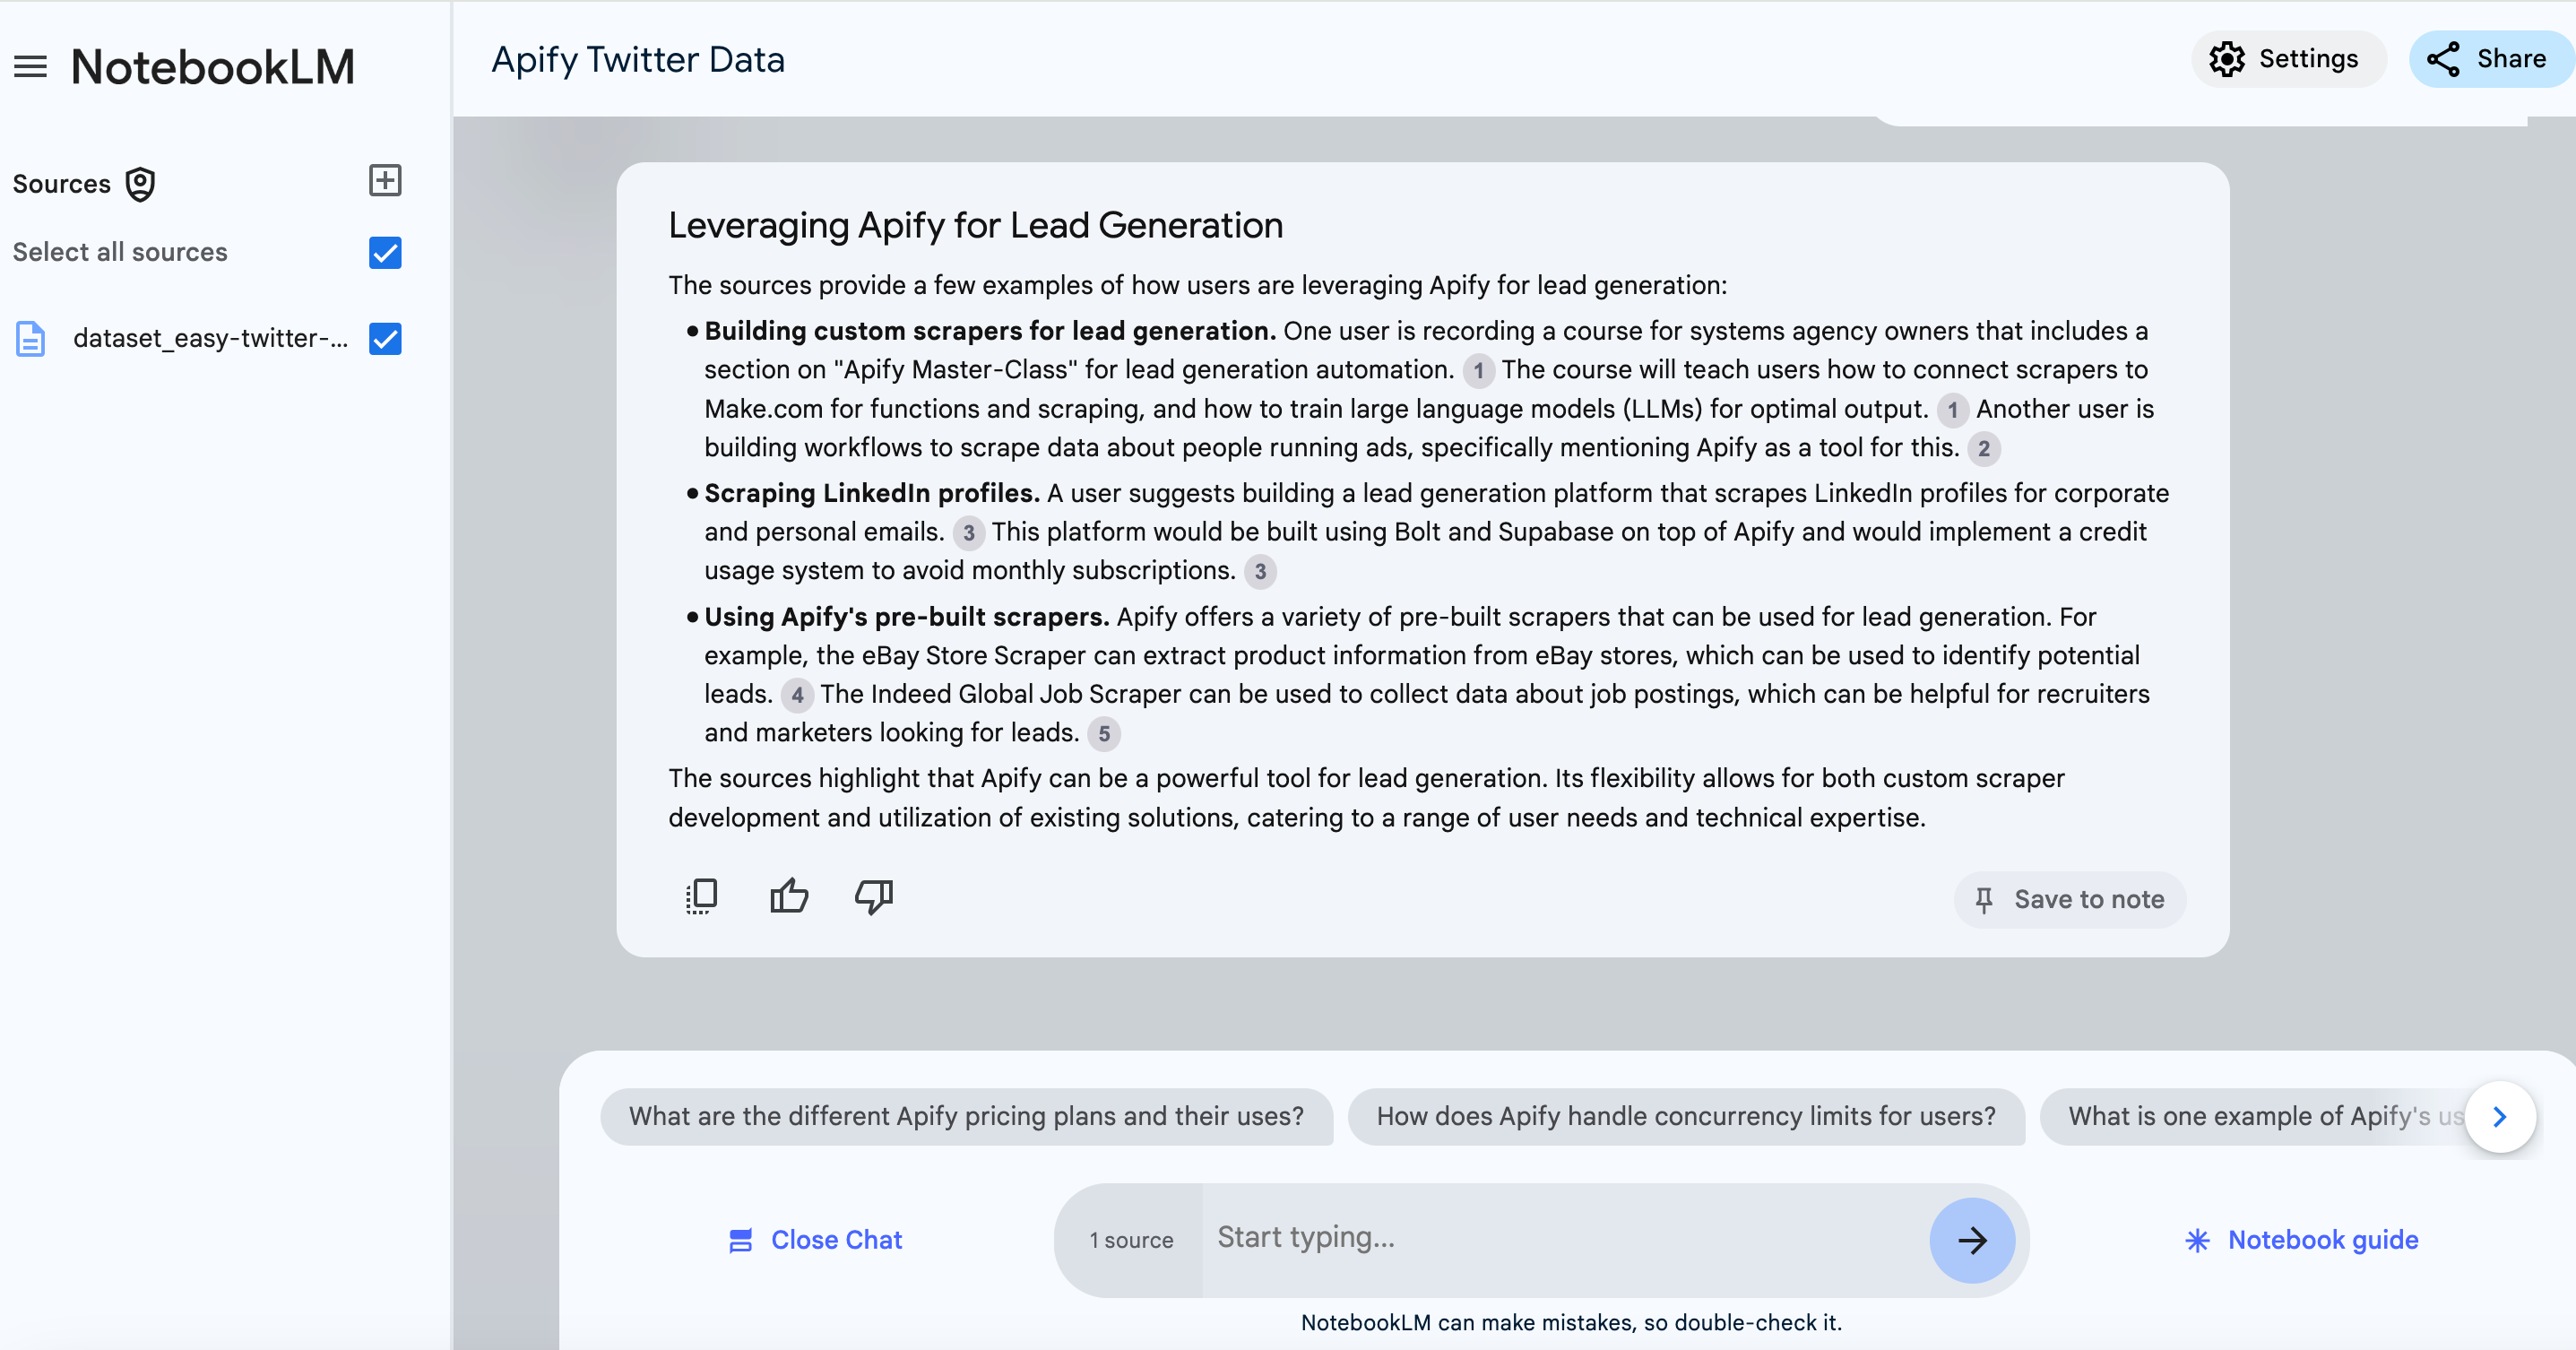2576x1350 pixels.
Task: Click the document icon for dataset_easy-twitter source
Action: pyautogui.click(x=31, y=339)
